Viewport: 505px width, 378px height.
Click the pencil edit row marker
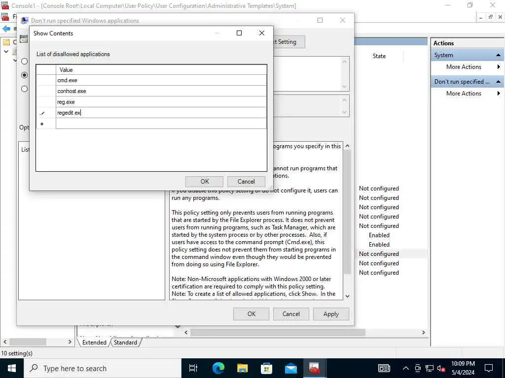point(42,113)
